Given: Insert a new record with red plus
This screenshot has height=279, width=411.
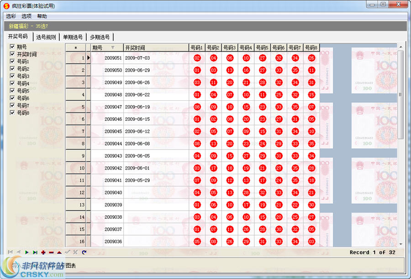Looking at the screenshot, I should pyautogui.click(x=43, y=252).
